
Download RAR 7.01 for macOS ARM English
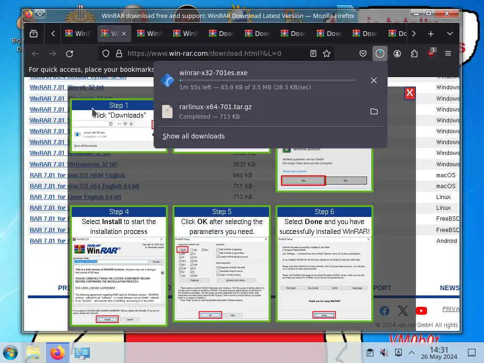click(x=77, y=175)
